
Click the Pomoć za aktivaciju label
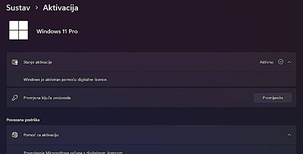coord(41,135)
